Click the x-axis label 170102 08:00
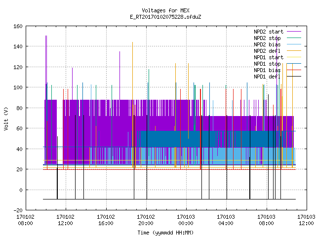The height and width of the screenshot is (237, 316). click(25, 220)
